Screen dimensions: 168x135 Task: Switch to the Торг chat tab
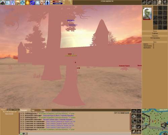tap(36, 110)
